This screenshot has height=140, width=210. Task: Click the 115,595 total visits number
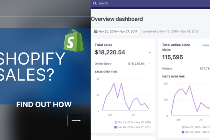click(172, 57)
